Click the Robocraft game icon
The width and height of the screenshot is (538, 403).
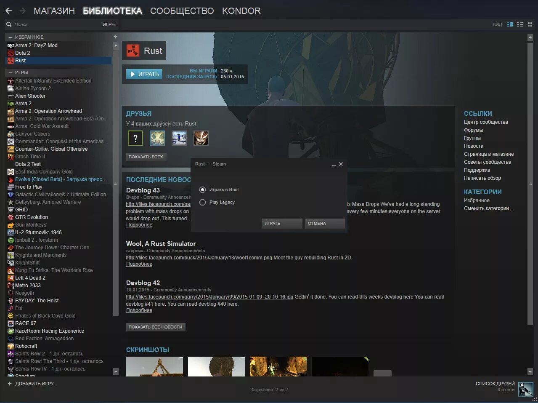(11, 346)
